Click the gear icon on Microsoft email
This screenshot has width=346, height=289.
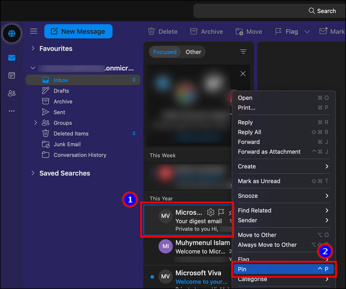tap(211, 212)
